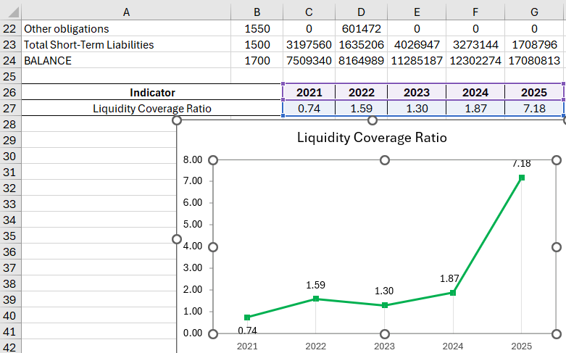Select the 1.87 data label on chart
Image resolution: width=566 pixels, height=353 pixels.
[451, 278]
